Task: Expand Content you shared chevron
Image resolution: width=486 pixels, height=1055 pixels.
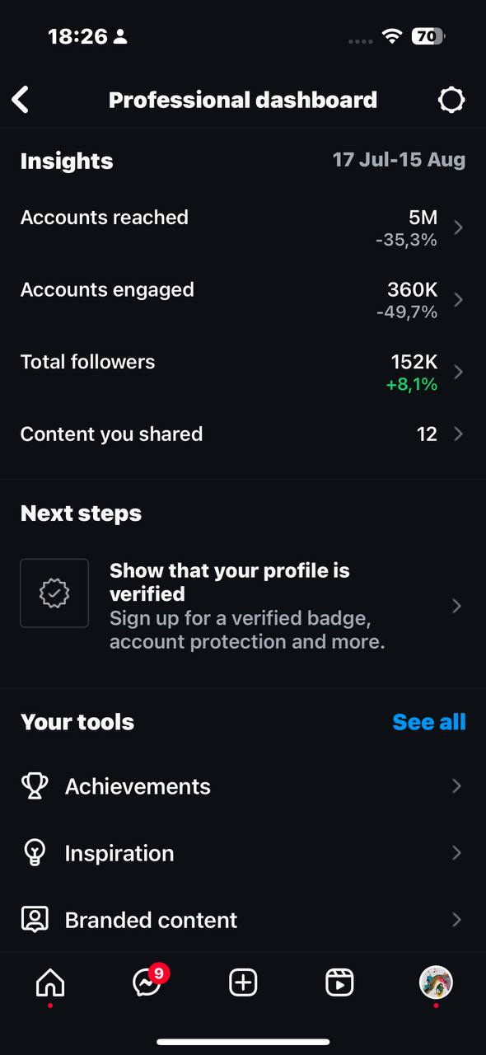Action: coord(459,434)
